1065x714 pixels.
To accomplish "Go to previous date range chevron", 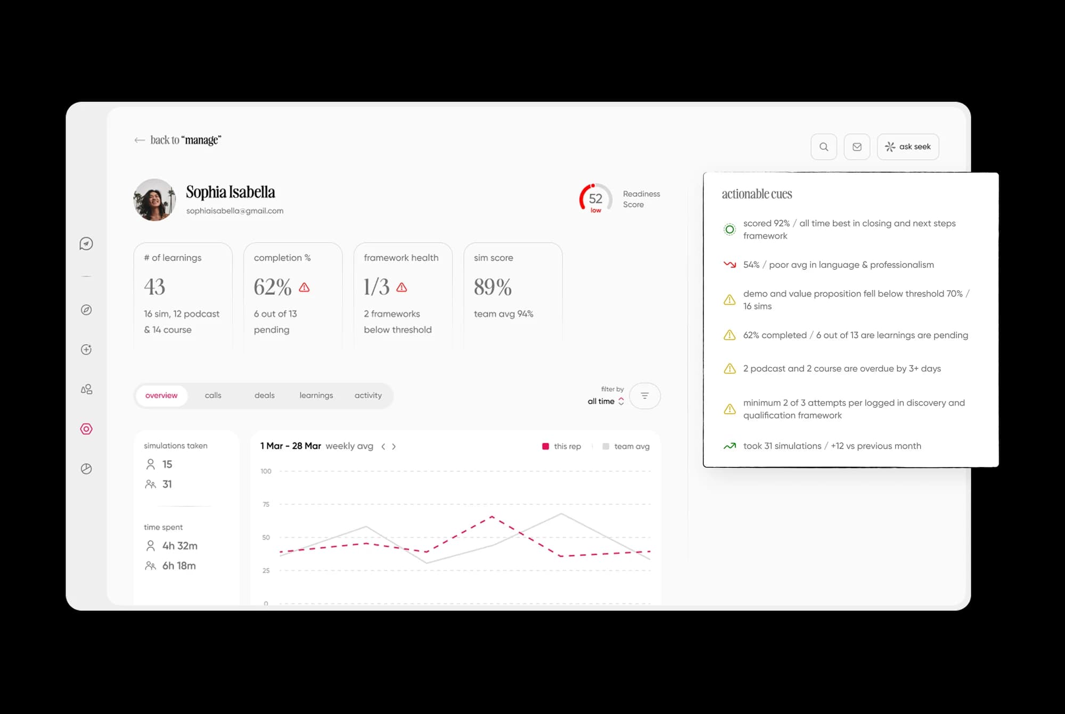I will 383,447.
